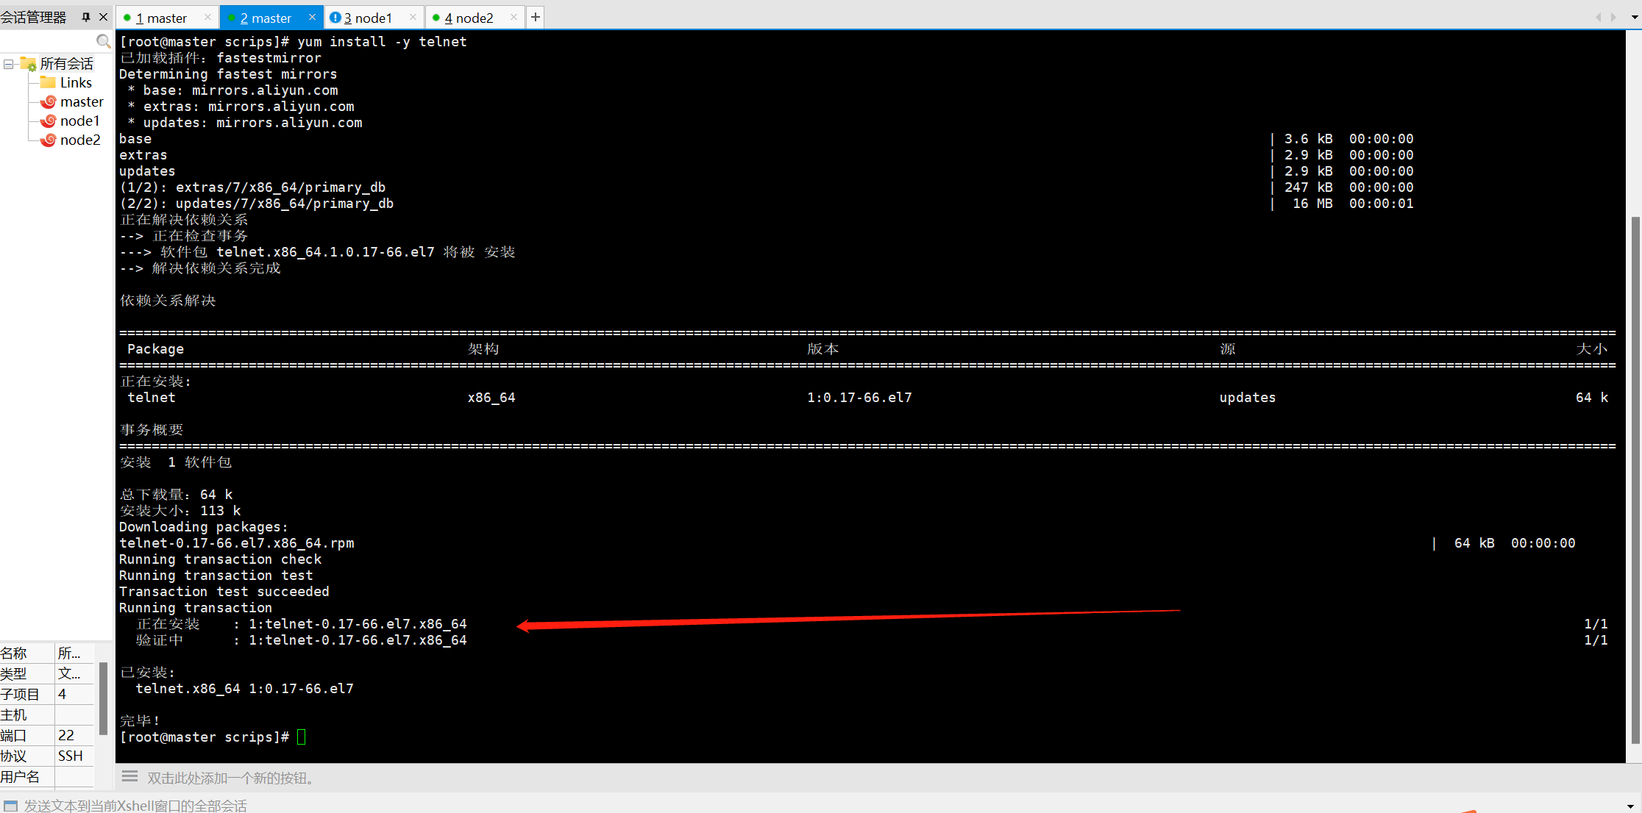Switch to the 1 master tab

pyautogui.click(x=162, y=18)
